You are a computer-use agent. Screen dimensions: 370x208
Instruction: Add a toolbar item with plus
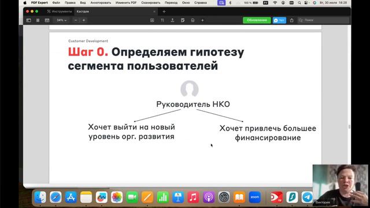click(202, 20)
